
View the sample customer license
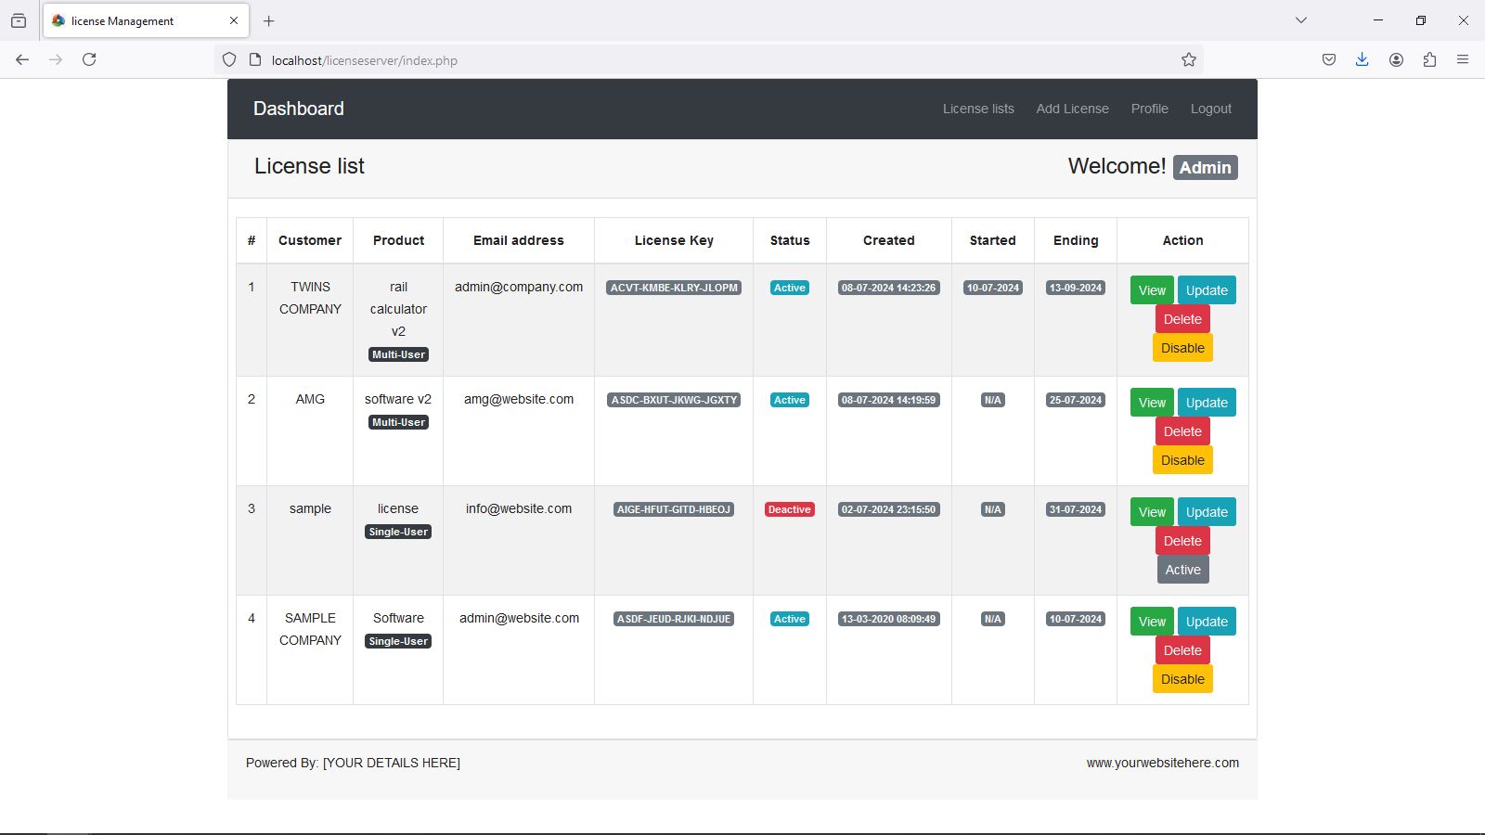1152,512
